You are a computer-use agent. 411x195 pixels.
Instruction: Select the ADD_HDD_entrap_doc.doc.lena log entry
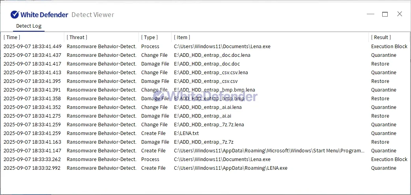pos(212,55)
